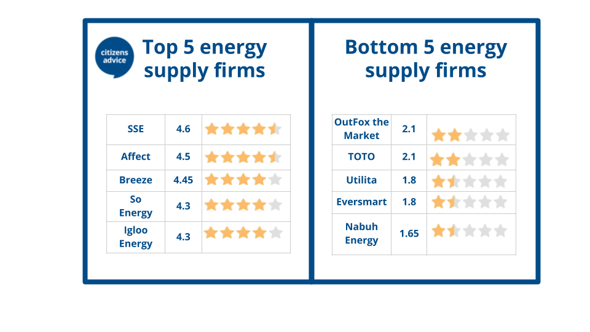Click the Affect star rating
The image size is (590, 332).
(243, 157)
